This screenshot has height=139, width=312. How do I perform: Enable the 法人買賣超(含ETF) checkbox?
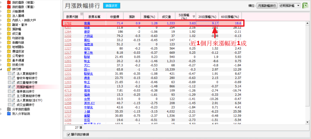10,100
